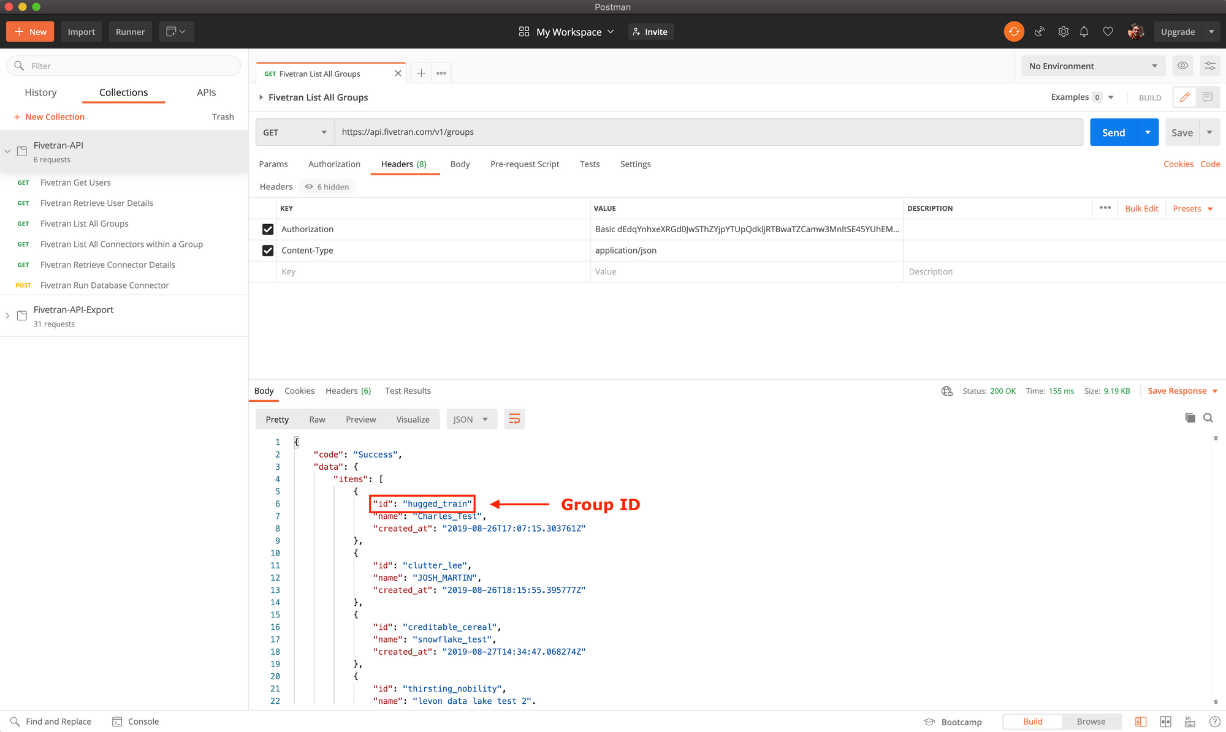Click the request URL field
The image size is (1226, 732).
point(709,132)
